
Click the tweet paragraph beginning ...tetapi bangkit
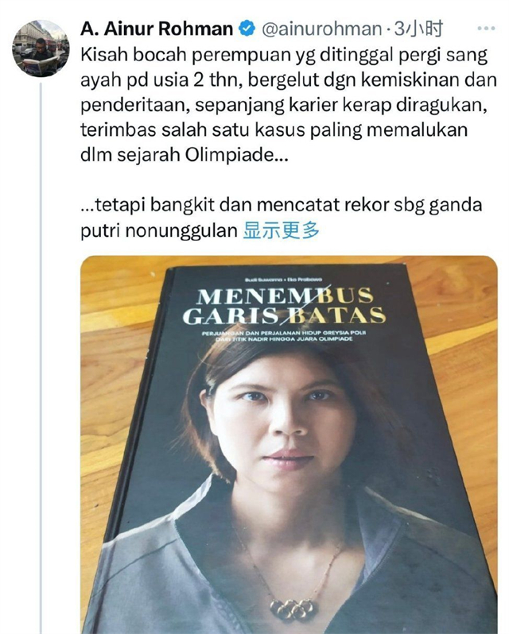point(282,218)
